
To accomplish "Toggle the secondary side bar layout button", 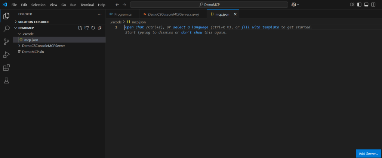I will point(373,4).
